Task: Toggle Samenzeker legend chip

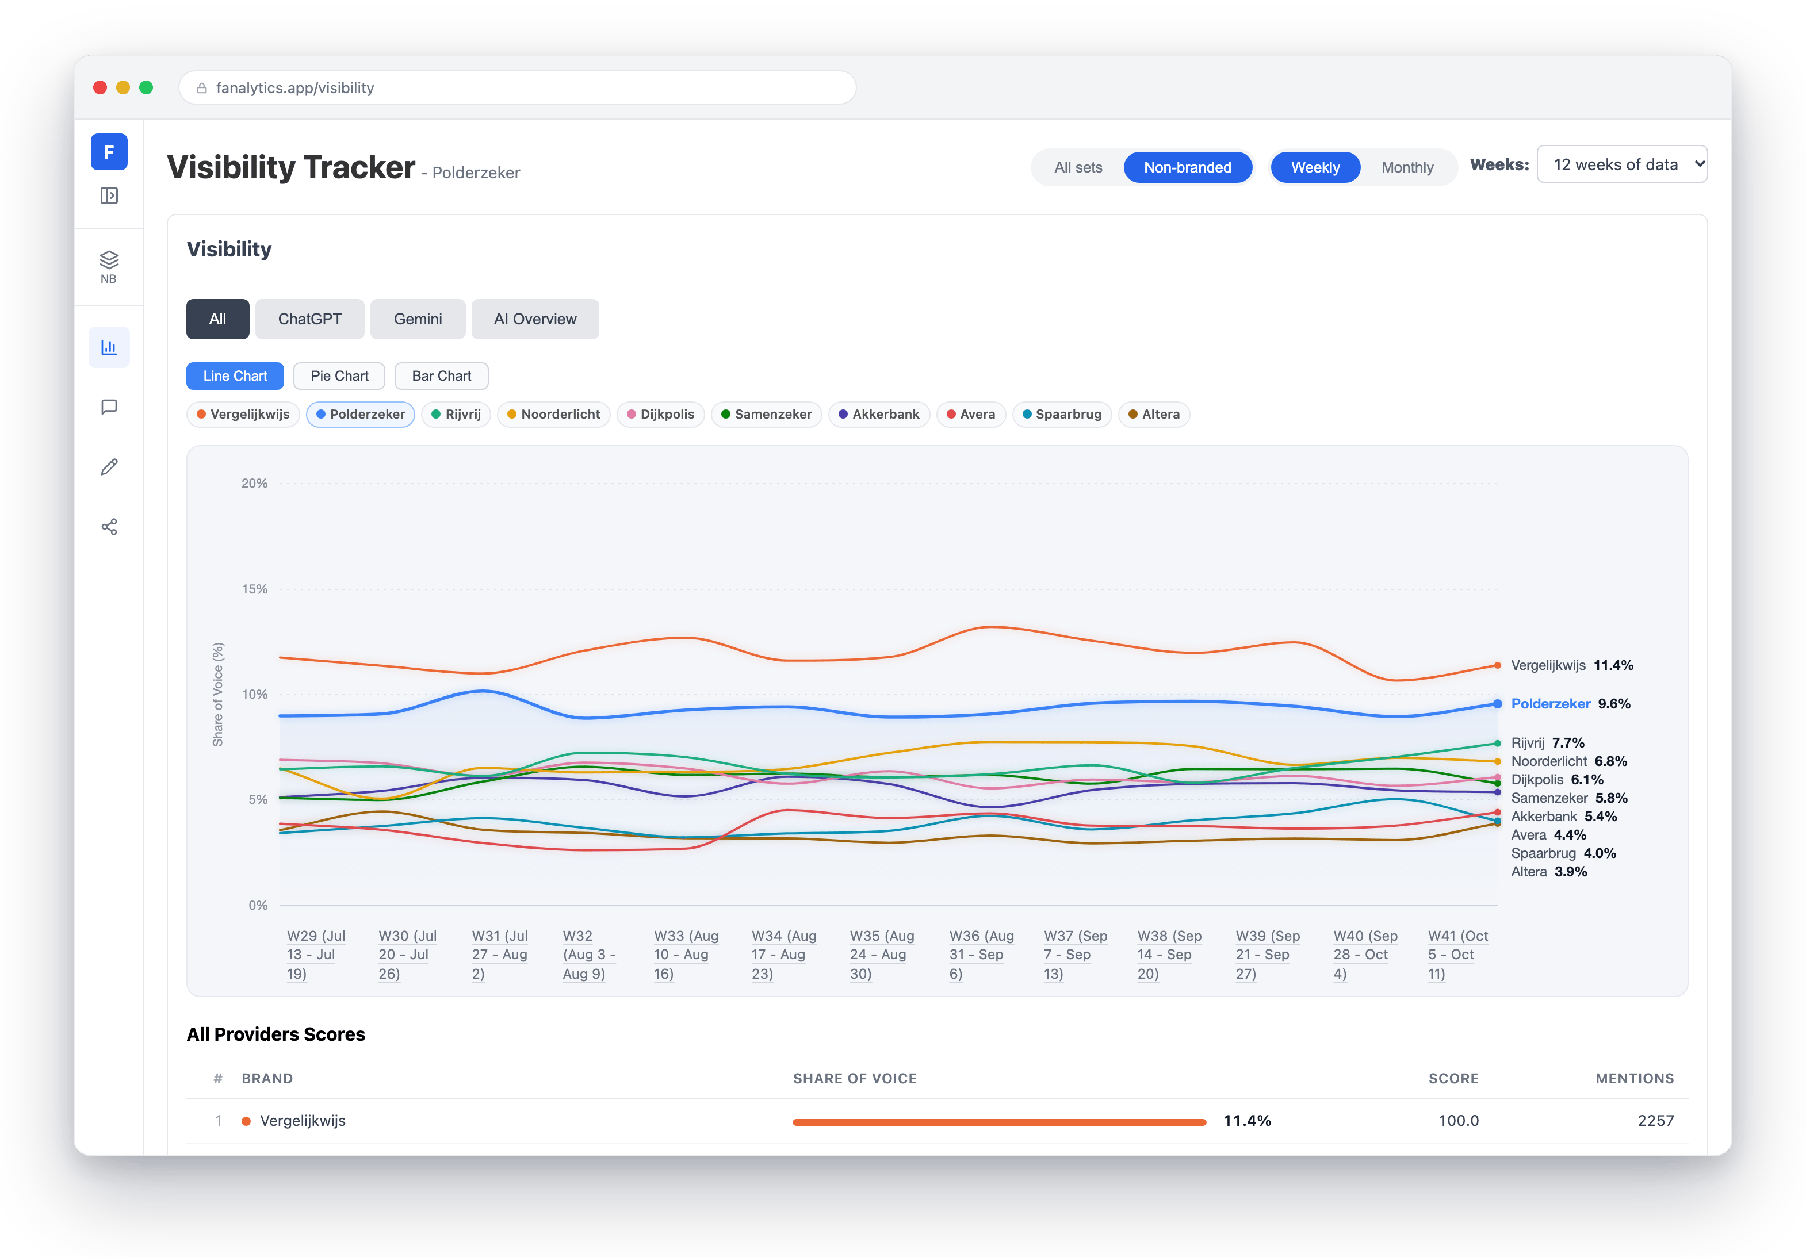Action: click(x=767, y=415)
